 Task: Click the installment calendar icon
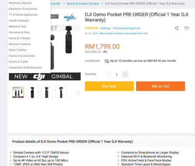pyautogui.click(x=107, y=61)
